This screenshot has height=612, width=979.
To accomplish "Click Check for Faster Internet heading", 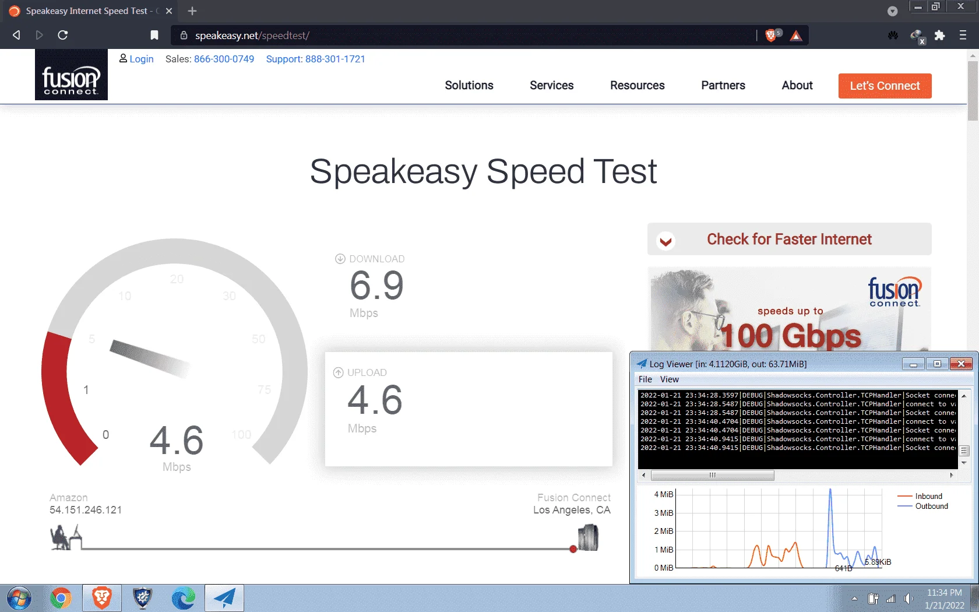I will click(789, 239).
